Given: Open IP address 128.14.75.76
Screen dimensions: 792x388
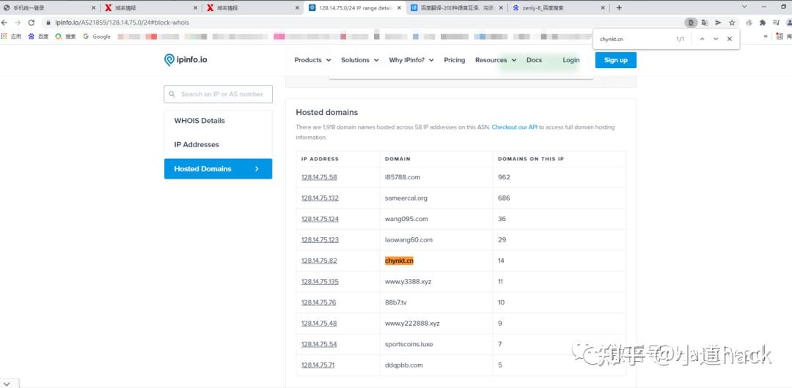Looking at the screenshot, I should tap(318, 303).
